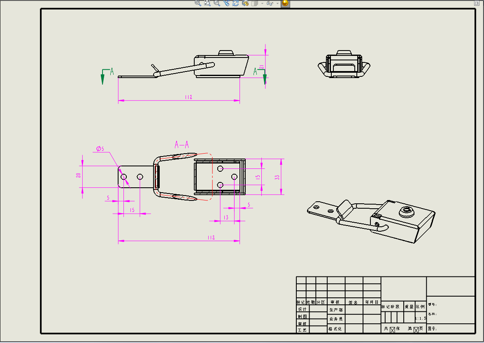The width and height of the screenshot is (484, 343).
Task: Select the isometric latch drawing view
Action: (371, 221)
